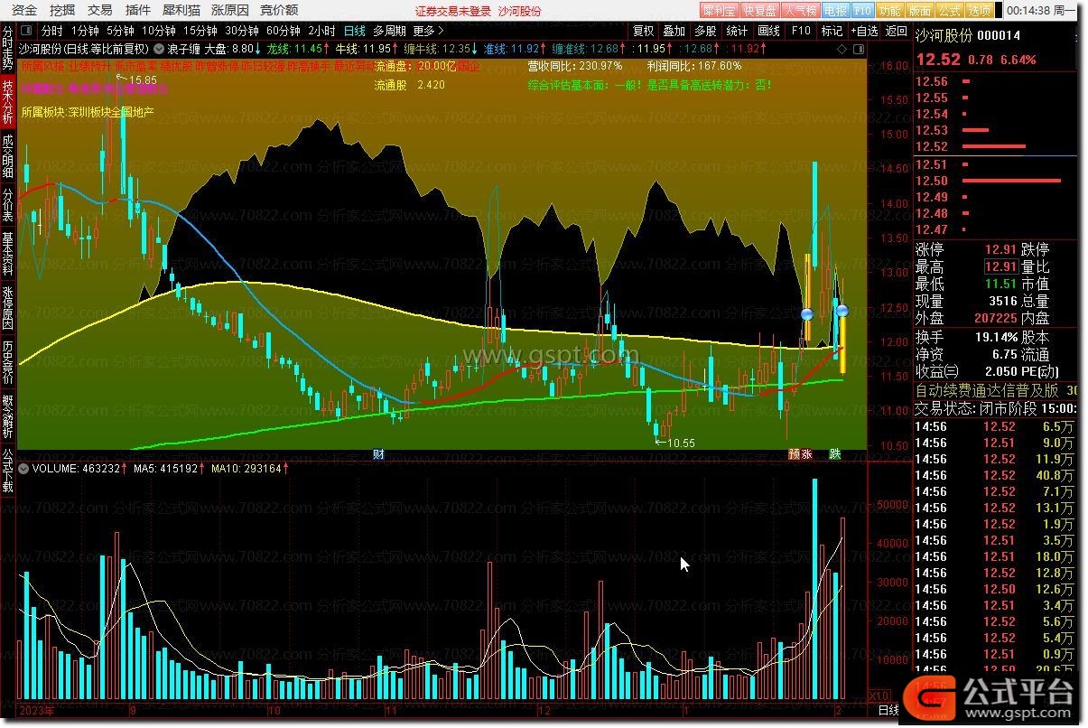
Task: Click the 沙河股份 link in top title
Action: 520,11
